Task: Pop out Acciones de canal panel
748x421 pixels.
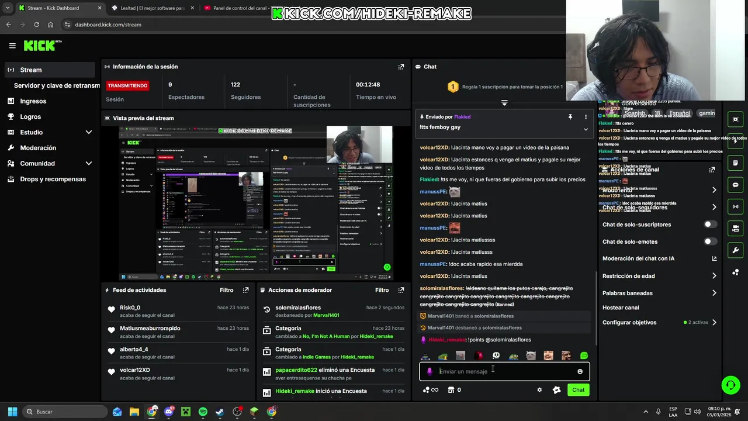Action: pos(712,170)
